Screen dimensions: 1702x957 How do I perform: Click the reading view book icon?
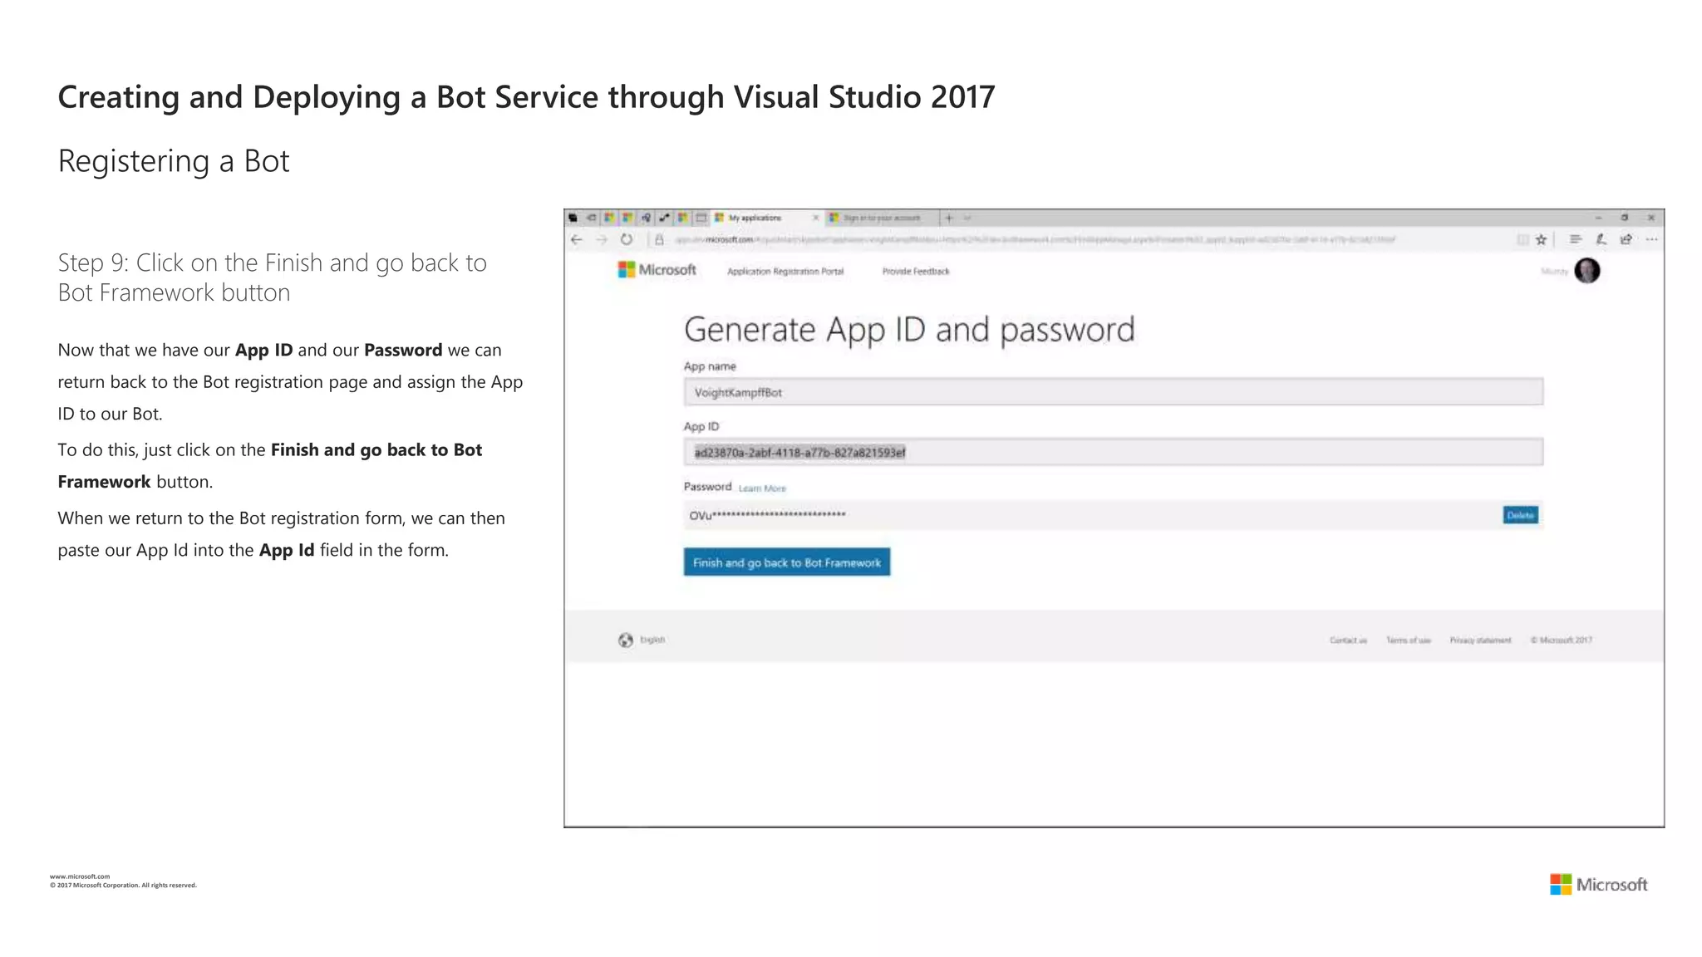point(1522,240)
